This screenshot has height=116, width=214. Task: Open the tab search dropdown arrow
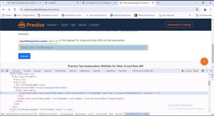click(x=3, y=3)
